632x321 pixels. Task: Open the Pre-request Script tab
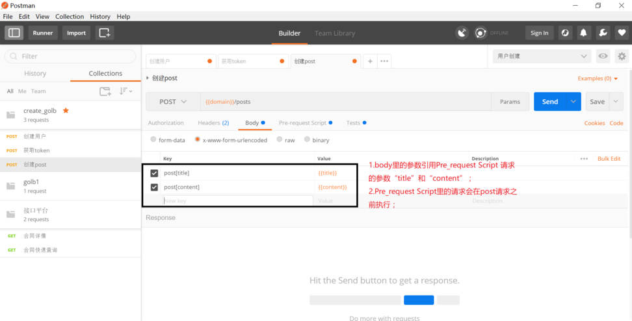tap(305, 123)
